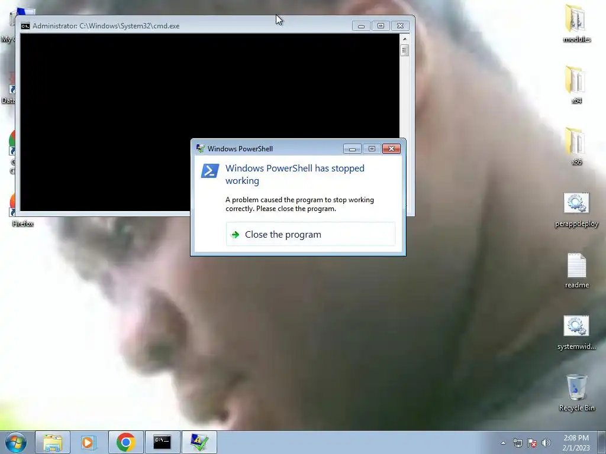Viewport: 606px width, 454px height.
Task: Click the Show Desktop button in the taskbar
Action: pos(601,443)
